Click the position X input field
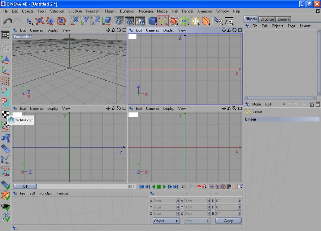The height and width of the screenshot is (231, 321). (x=165, y=201)
